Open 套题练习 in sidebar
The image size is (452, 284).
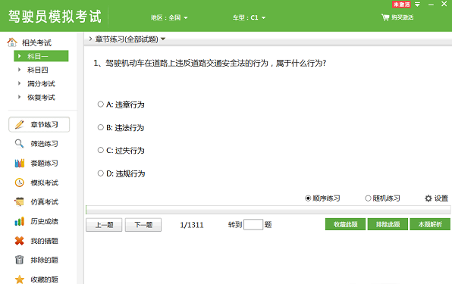click(x=45, y=163)
